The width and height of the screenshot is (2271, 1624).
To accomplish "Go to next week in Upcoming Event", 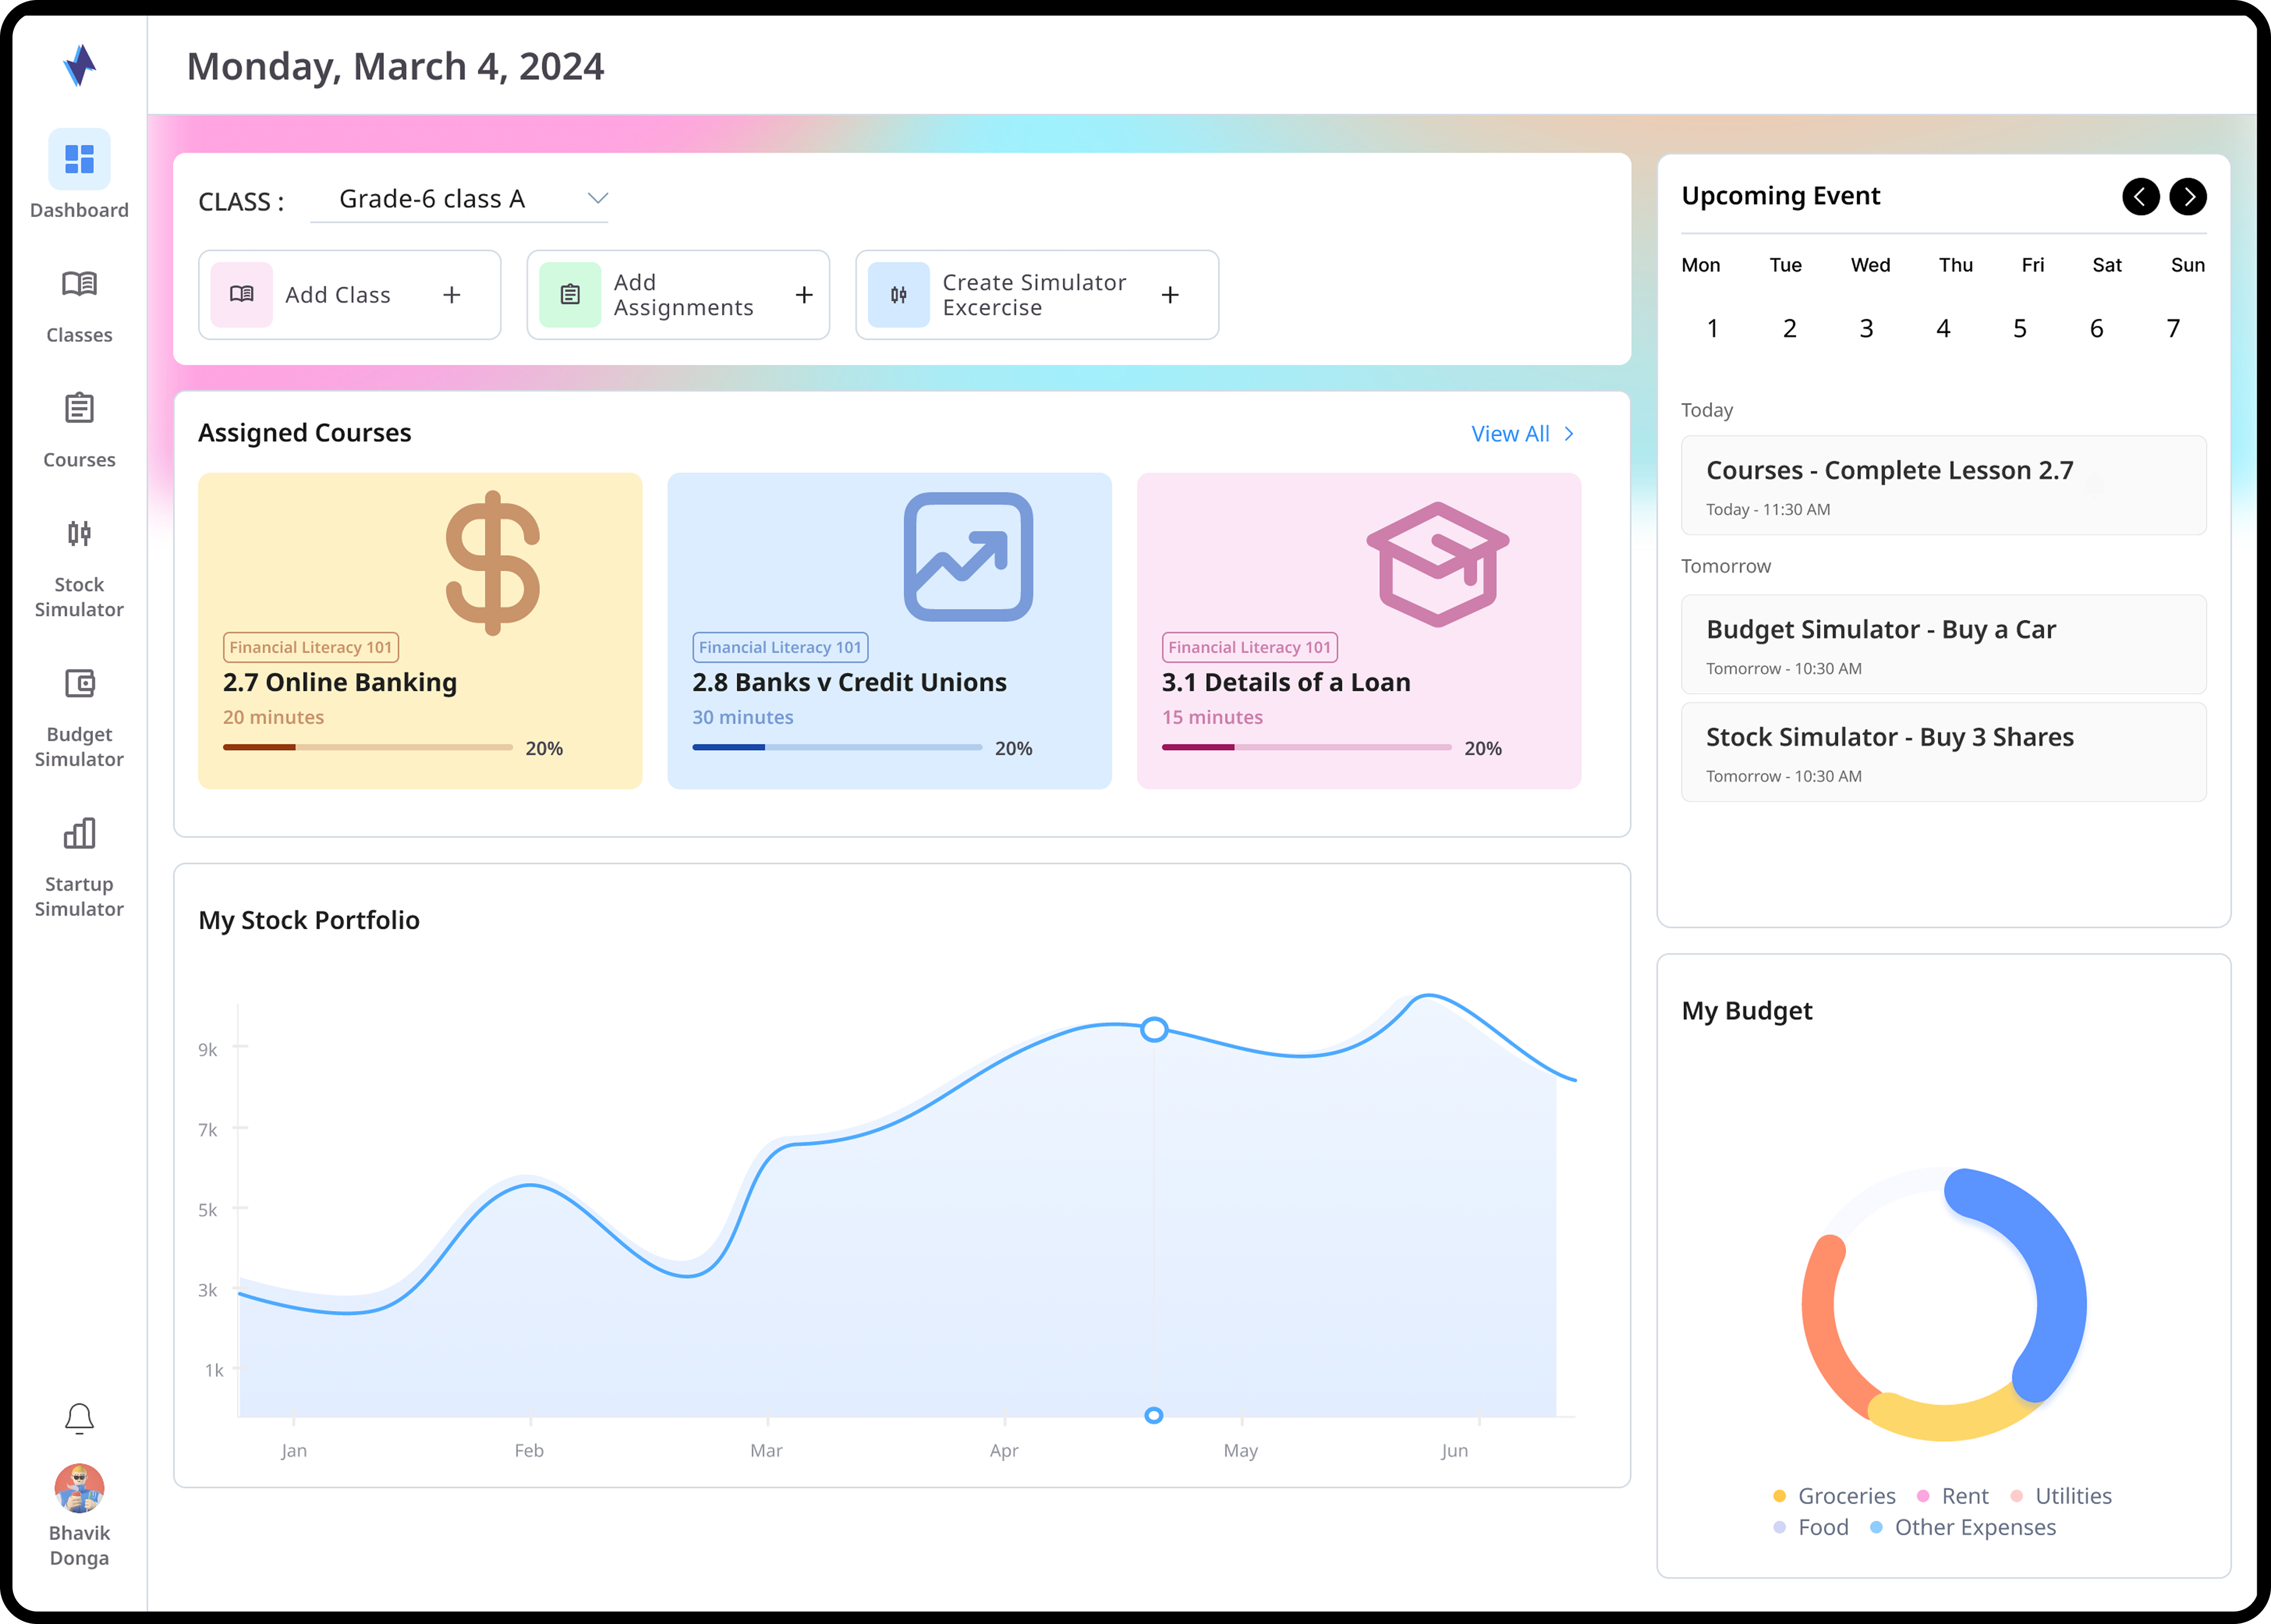I will tap(2188, 196).
